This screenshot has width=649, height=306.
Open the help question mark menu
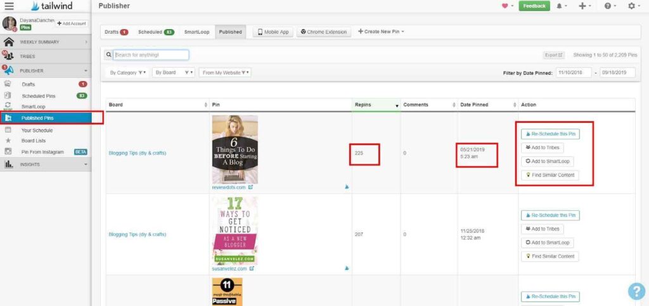tap(608, 6)
